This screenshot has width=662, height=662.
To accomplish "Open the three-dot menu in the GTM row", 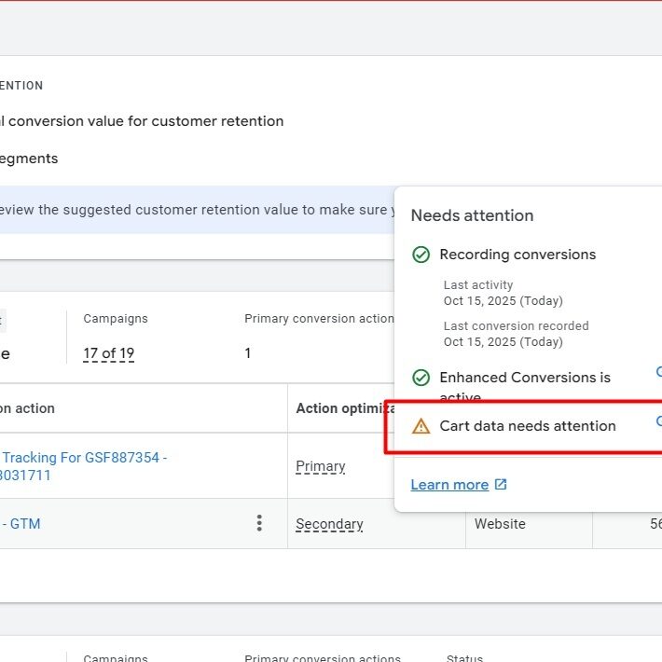I will pos(259,524).
